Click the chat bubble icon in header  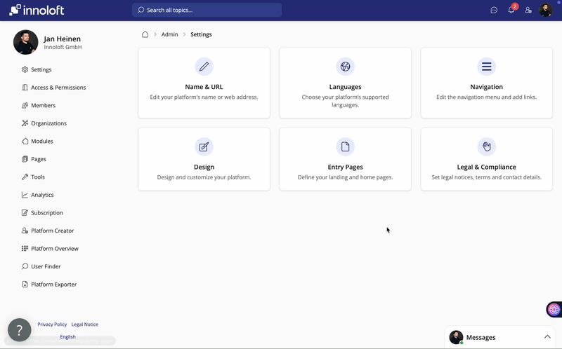point(494,10)
